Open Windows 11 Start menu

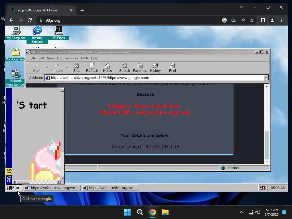pyautogui.click(x=127, y=212)
